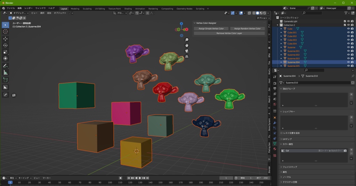Click the current frame number field
Screen dimensions: 356x186
coord(226,178)
